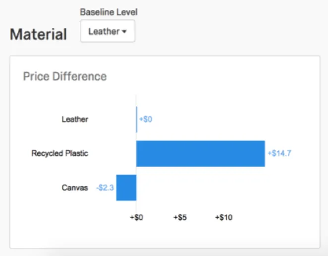
Task: Click the +$10 axis tick label
Action: click(x=223, y=217)
